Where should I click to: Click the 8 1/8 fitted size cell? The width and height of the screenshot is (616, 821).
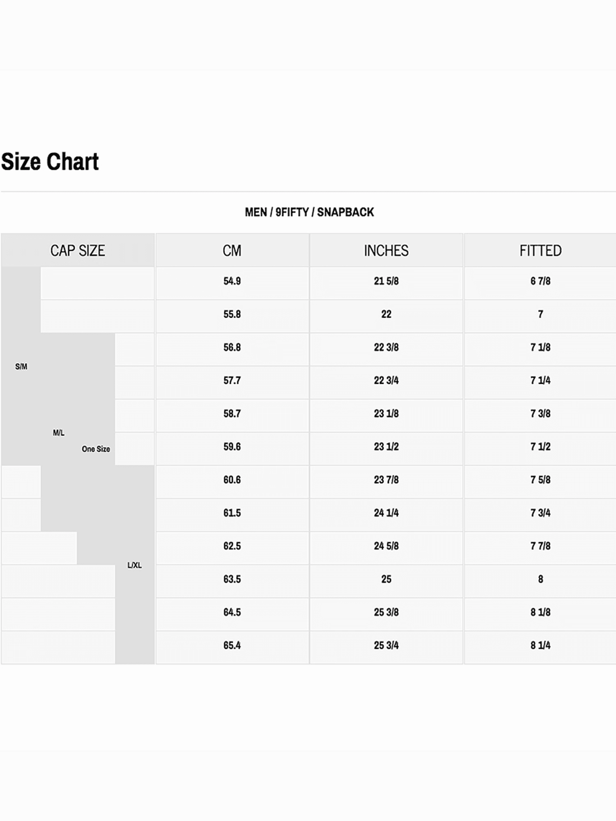point(540,615)
